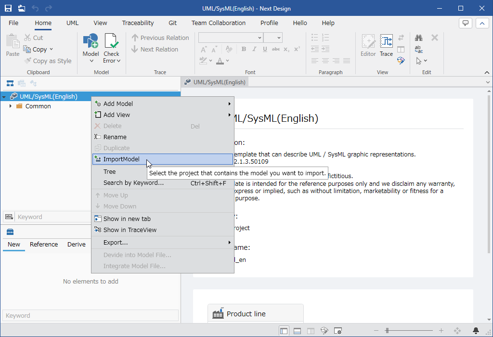Open the font size combo box

272,38
